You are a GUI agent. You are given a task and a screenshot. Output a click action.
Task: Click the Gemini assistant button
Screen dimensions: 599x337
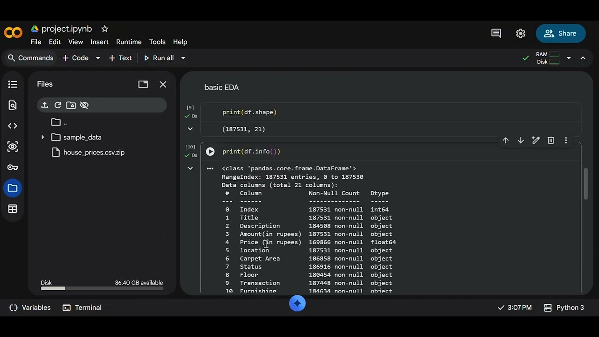[x=297, y=303]
